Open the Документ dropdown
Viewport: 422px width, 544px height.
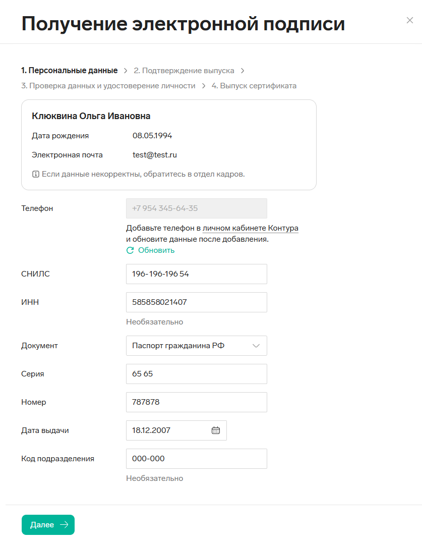(196, 346)
